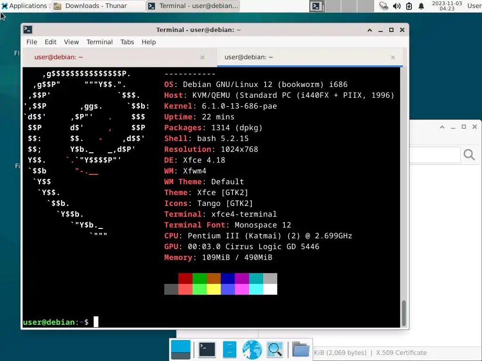Open the Tabs menu in Terminal

coord(127,42)
